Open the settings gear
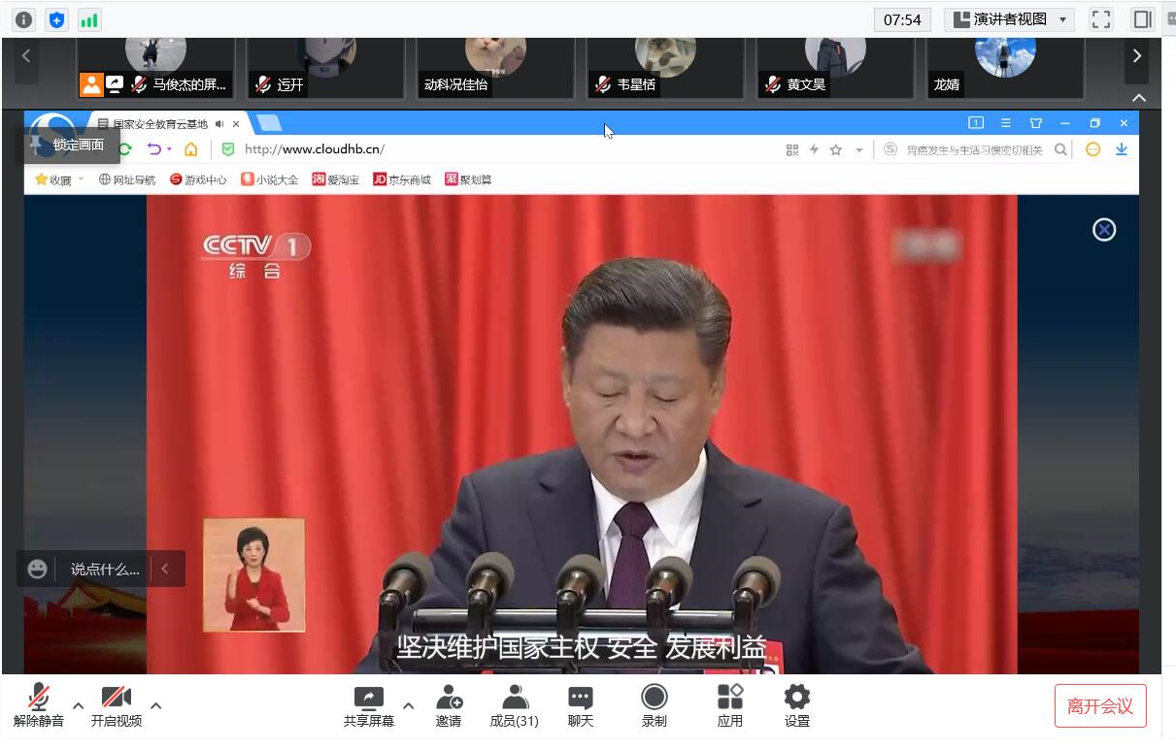Viewport: 1176px width, 750px height. [x=796, y=705]
